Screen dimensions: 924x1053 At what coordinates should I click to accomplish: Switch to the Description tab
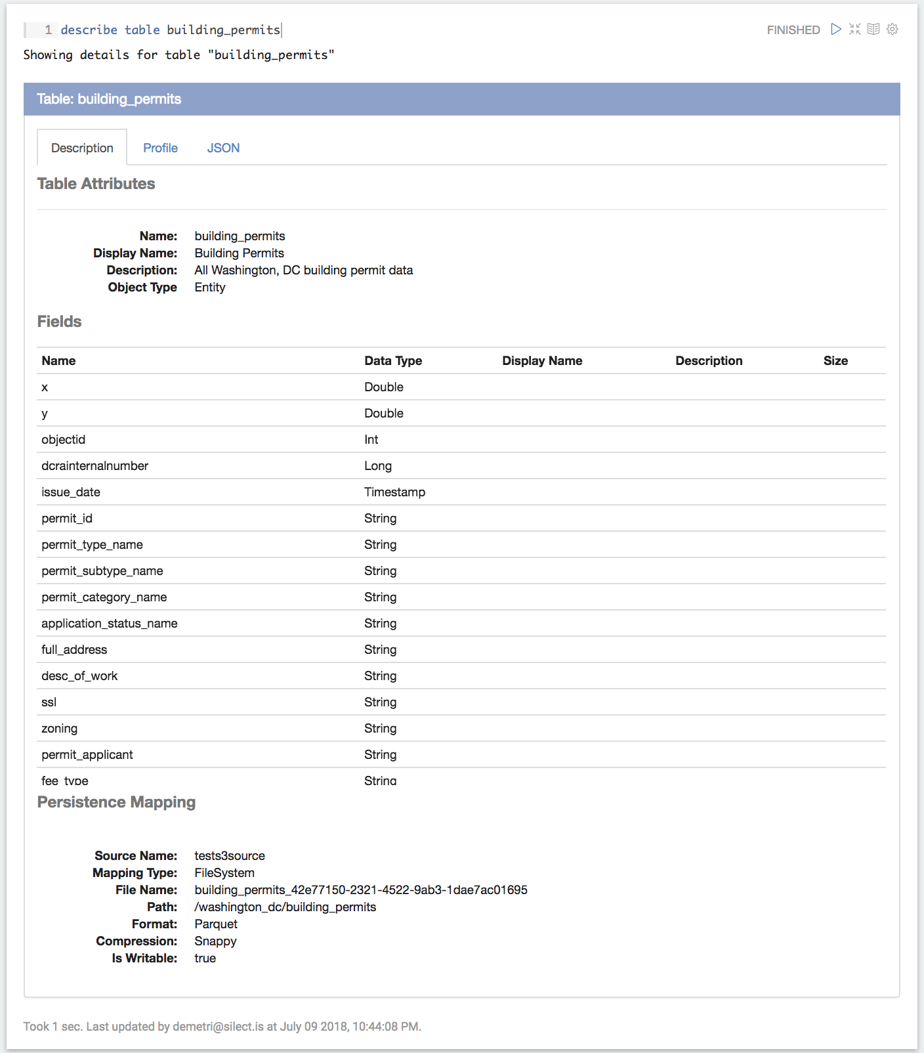click(x=82, y=148)
